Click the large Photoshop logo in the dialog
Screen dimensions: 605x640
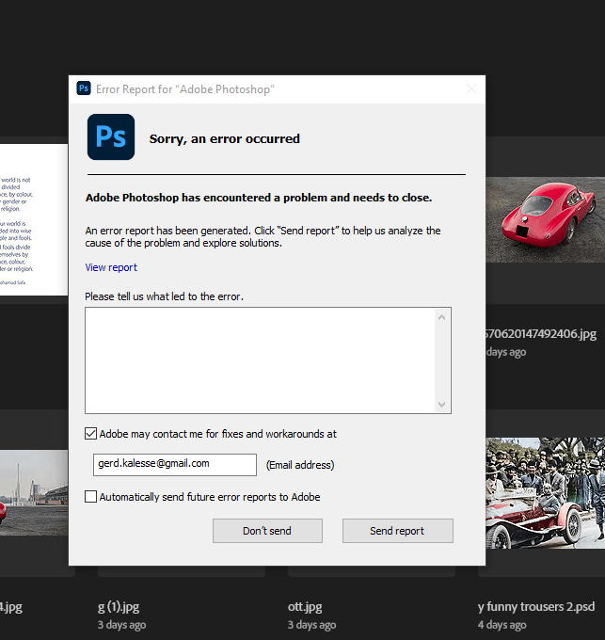tap(111, 136)
